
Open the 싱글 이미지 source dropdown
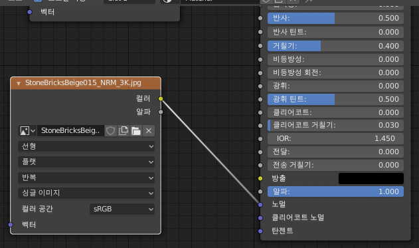[86, 193]
